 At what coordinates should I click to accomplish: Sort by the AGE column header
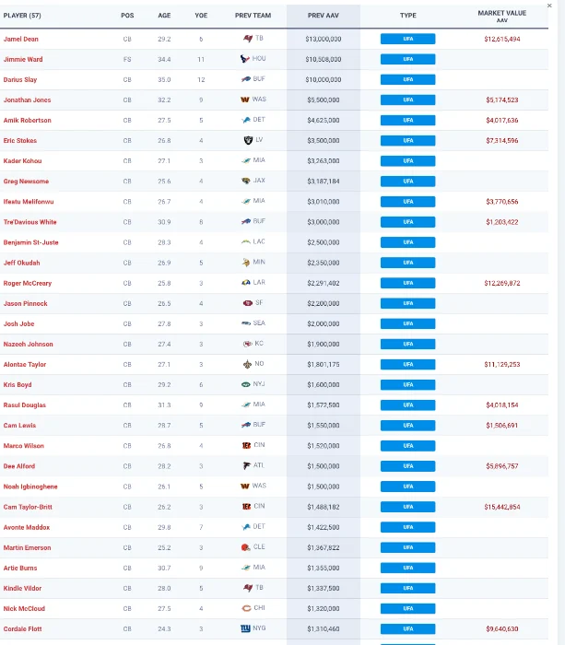click(x=164, y=16)
